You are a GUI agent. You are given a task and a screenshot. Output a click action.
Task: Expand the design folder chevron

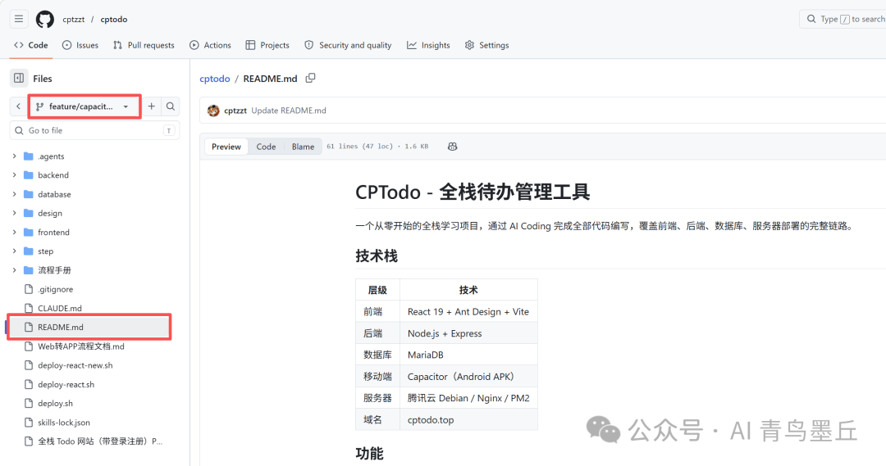[x=14, y=213]
